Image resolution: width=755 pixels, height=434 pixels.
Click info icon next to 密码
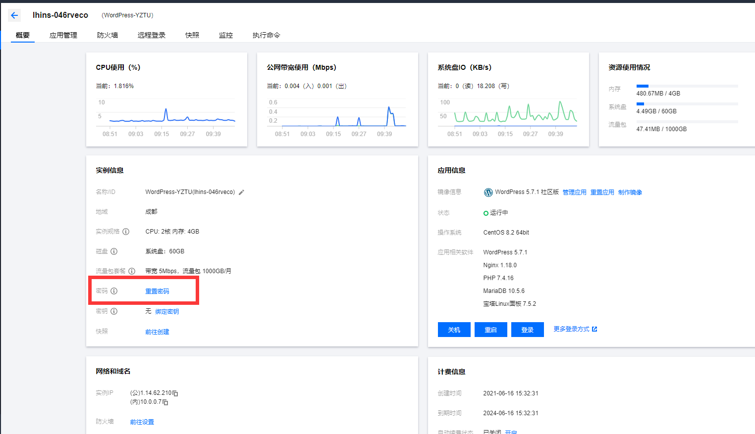pos(114,291)
